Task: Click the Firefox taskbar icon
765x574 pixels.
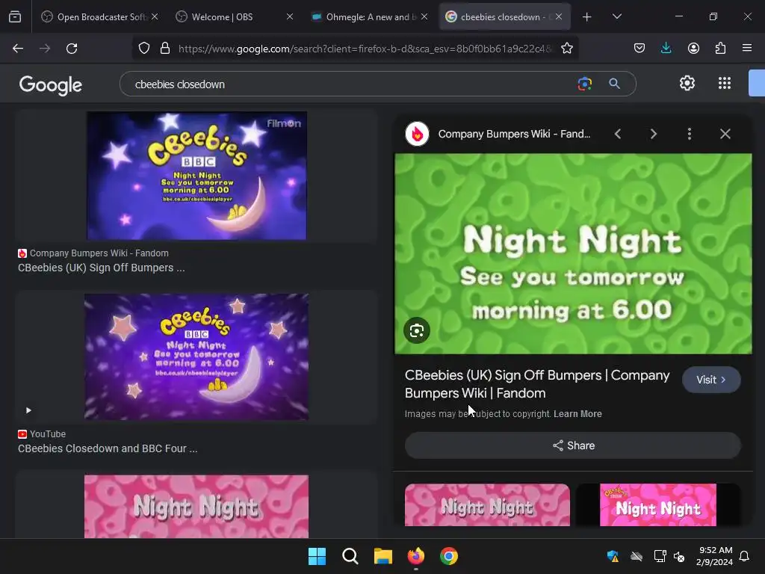Action: point(415,556)
